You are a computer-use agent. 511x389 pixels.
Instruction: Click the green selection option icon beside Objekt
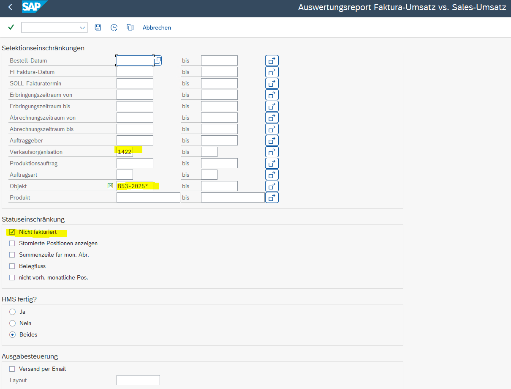click(111, 186)
